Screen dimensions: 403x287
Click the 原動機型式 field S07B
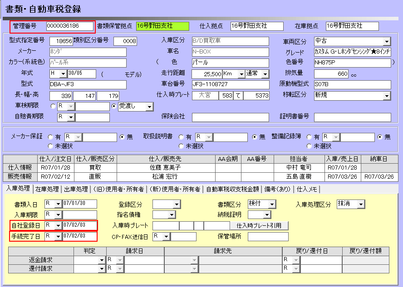pyautogui.click(x=352, y=85)
